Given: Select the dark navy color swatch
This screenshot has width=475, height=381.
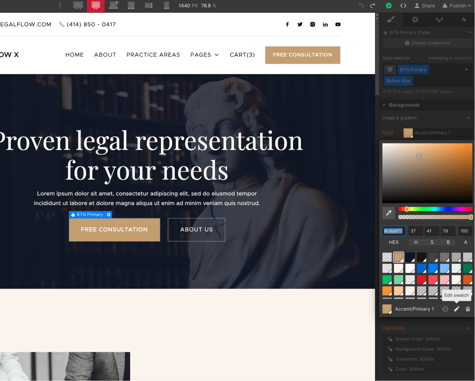Looking at the screenshot, I should tap(410, 257).
